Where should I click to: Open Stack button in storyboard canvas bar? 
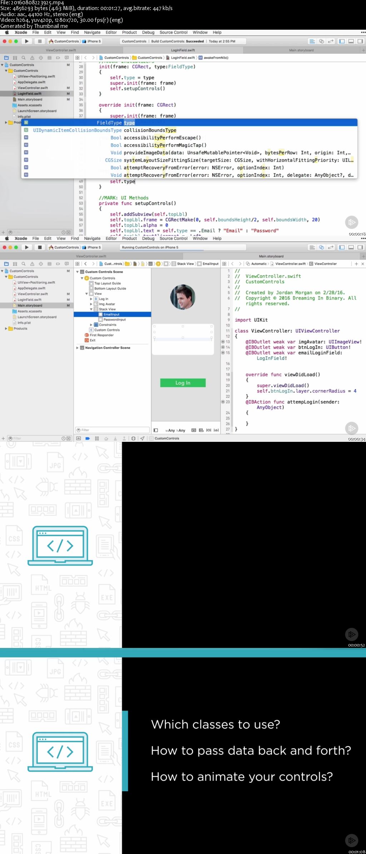point(194,430)
